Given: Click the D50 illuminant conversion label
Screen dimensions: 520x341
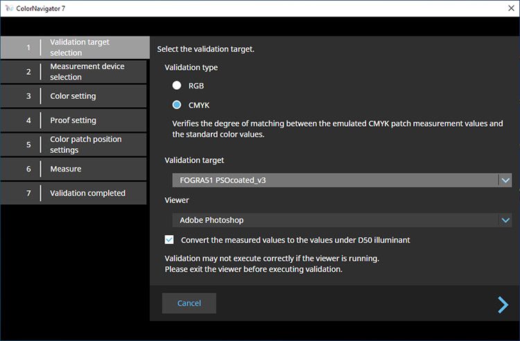Looking at the screenshot, I should click(295, 240).
